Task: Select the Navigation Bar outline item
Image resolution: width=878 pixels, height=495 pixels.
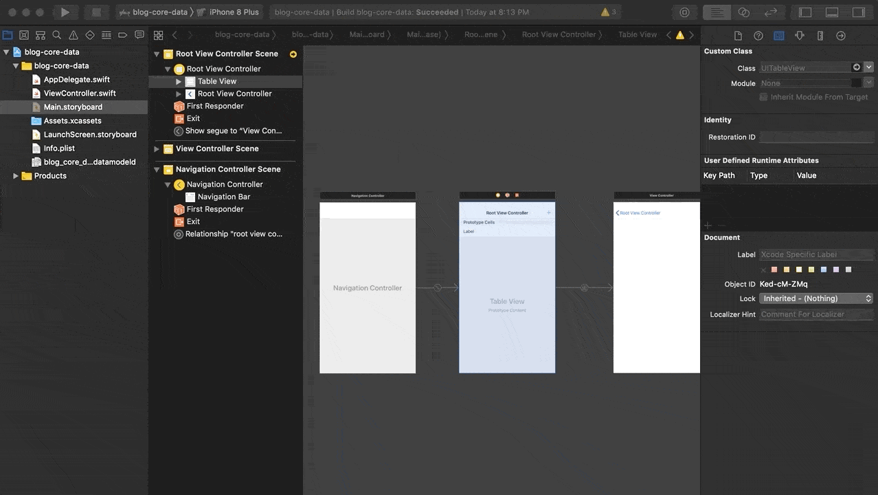Action: click(x=224, y=197)
